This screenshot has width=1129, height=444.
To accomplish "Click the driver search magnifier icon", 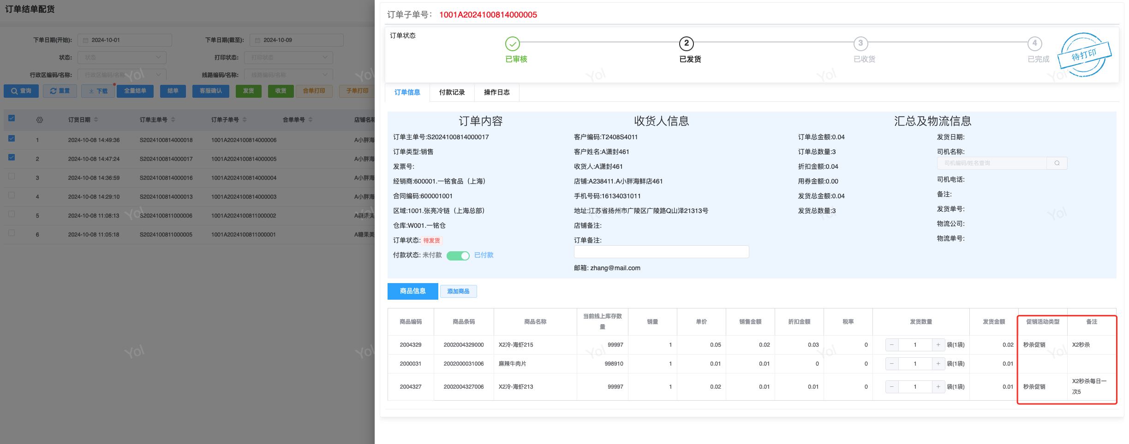I will point(1057,163).
